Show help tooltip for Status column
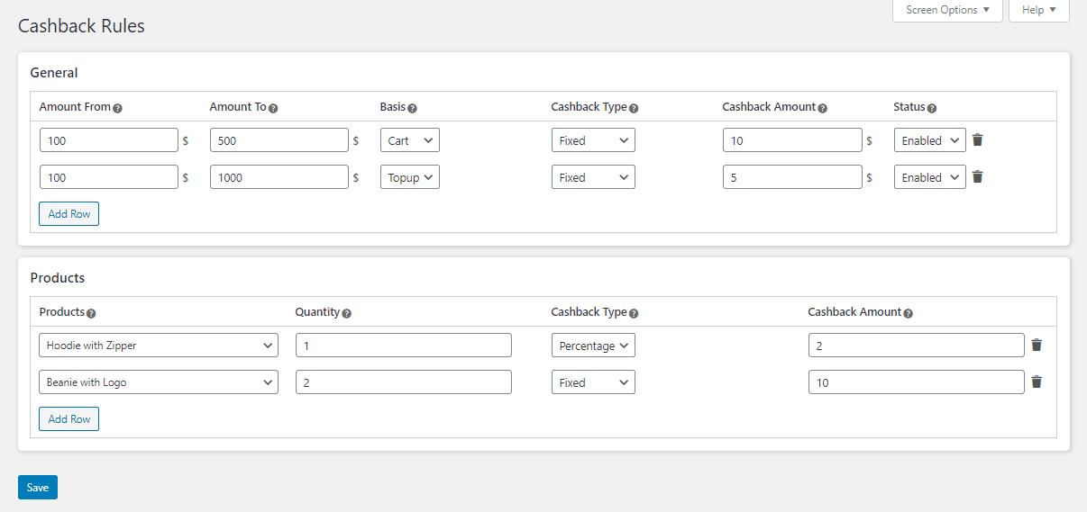The image size is (1087, 512). 932,108
